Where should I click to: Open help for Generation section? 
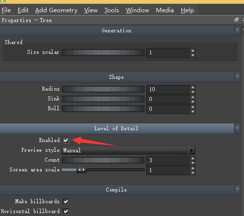click(x=237, y=30)
